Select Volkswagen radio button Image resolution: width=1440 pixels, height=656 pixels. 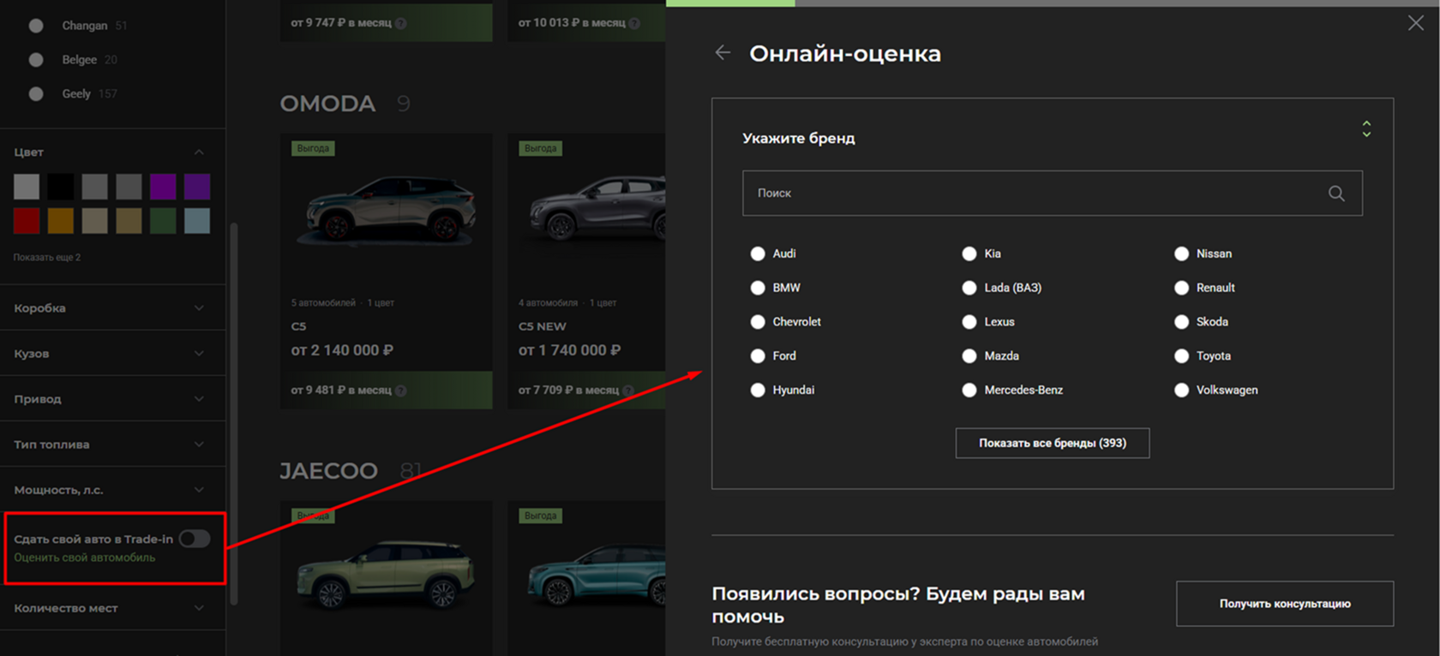point(1182,391)
